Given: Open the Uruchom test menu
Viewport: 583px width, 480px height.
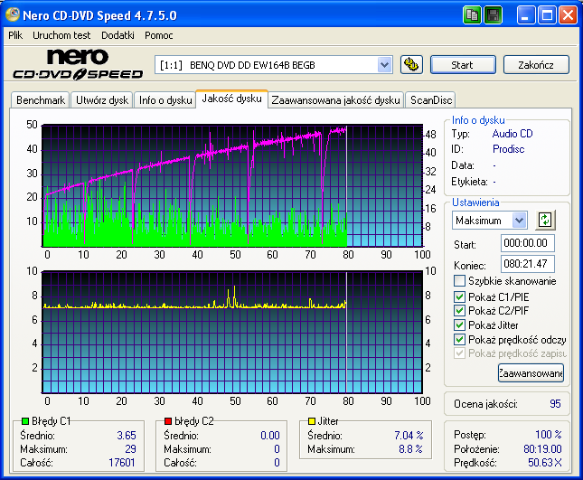Looking at the screenshot, I should pyautogui.click(x=61, y=35).
